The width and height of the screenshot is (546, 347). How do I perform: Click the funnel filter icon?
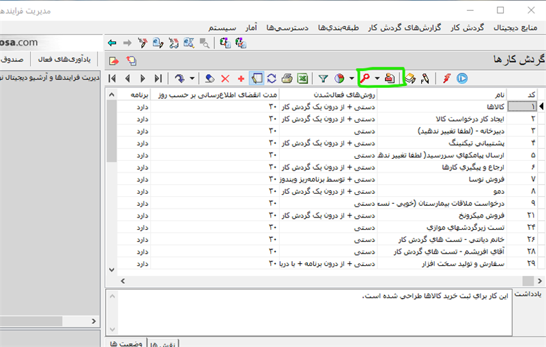click(x=324, y=78)
